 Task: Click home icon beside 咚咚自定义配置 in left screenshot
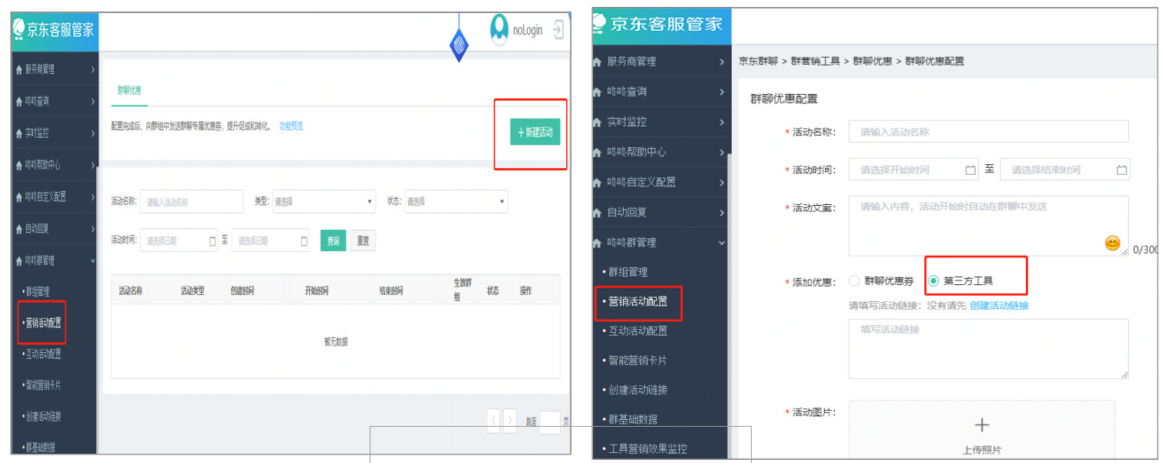click(18, 197)
